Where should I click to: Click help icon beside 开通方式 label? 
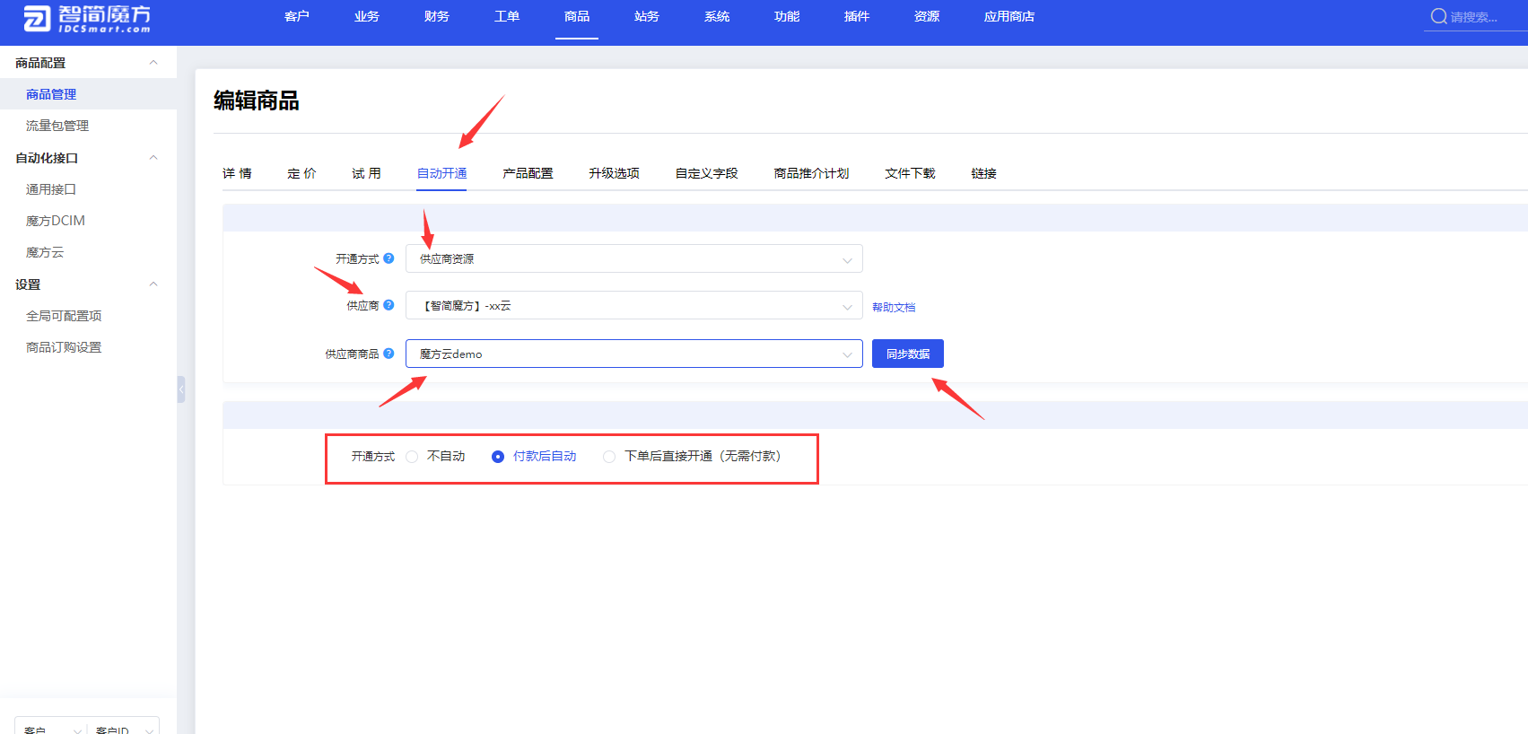389,258
